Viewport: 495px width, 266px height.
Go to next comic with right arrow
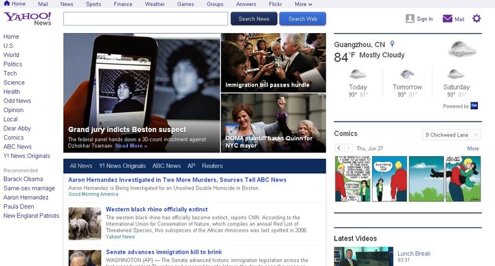click(348, 148)
